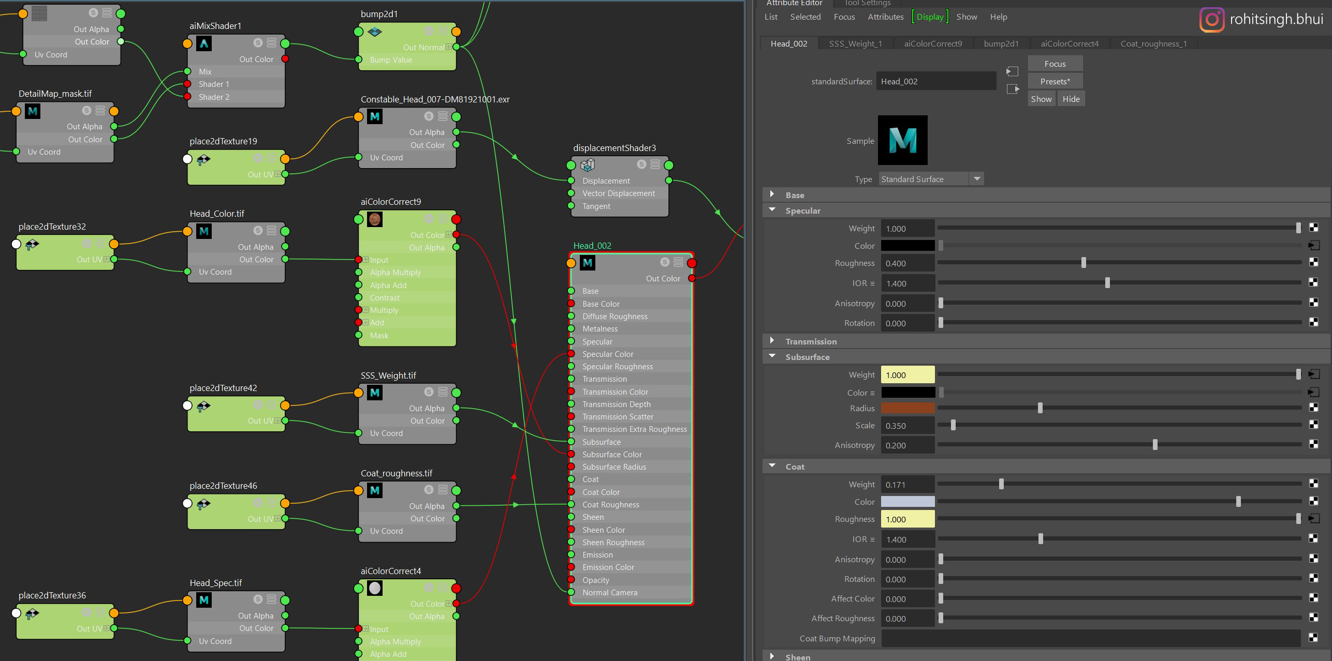Screen dimensions: 1332x661
Task: Click the Instagram logo icon
Action: pos(1211,20)
